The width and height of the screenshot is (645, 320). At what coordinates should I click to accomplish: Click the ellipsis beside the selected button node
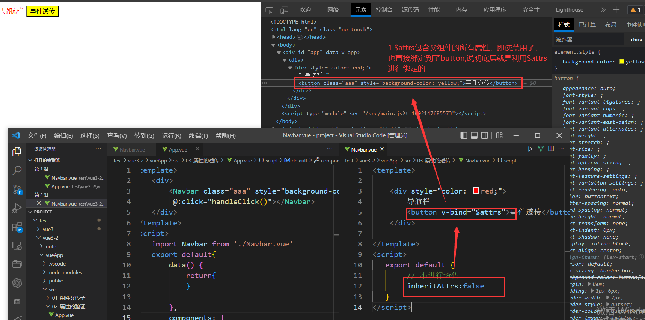click(264, 83)
